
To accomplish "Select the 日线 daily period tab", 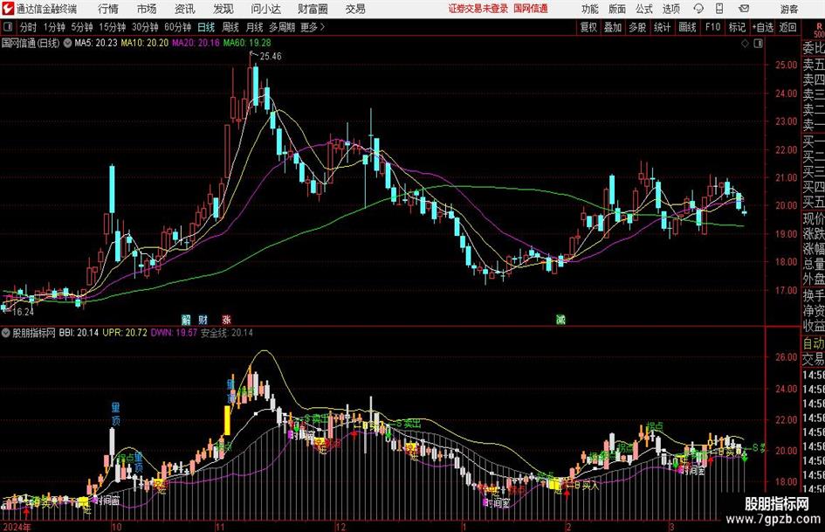I will tap(206, 27).
